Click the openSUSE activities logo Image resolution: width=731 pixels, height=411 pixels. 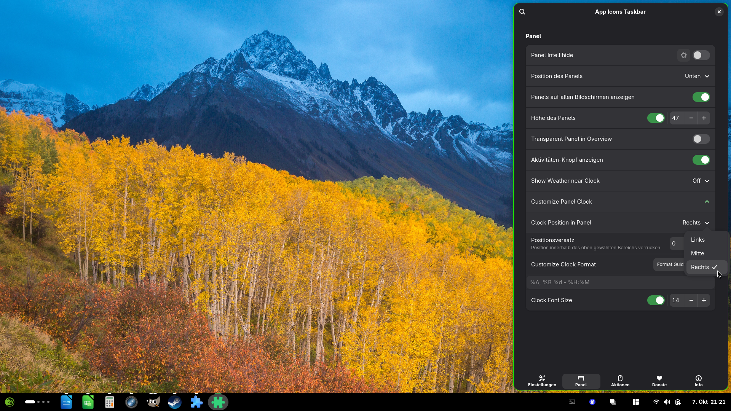tap(10, 402)
